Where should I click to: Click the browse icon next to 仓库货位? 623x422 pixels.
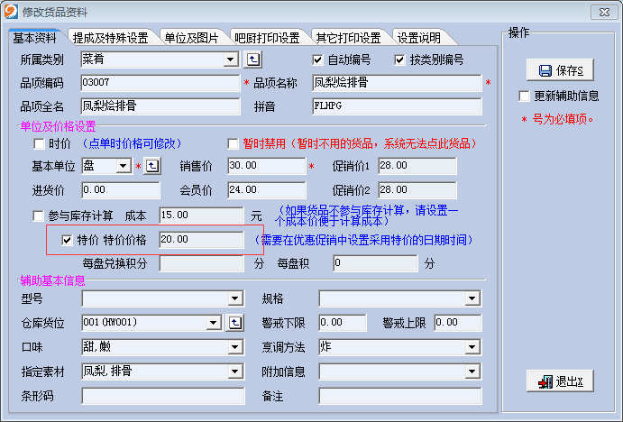pos(234,323)
